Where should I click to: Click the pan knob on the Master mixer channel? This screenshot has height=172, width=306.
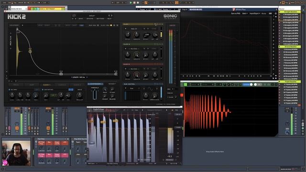[287, 123]
